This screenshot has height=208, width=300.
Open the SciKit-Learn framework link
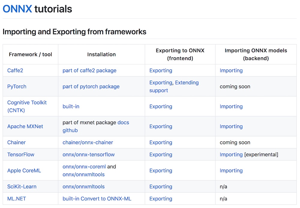(x=22, y=187)
